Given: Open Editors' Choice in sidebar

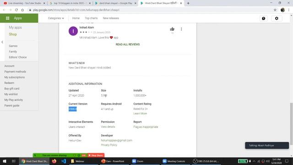Looking at the screenshot, I should [18, 57].
